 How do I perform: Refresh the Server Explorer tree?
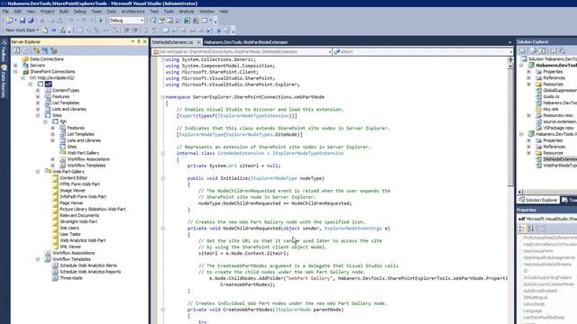pos(16,50)
